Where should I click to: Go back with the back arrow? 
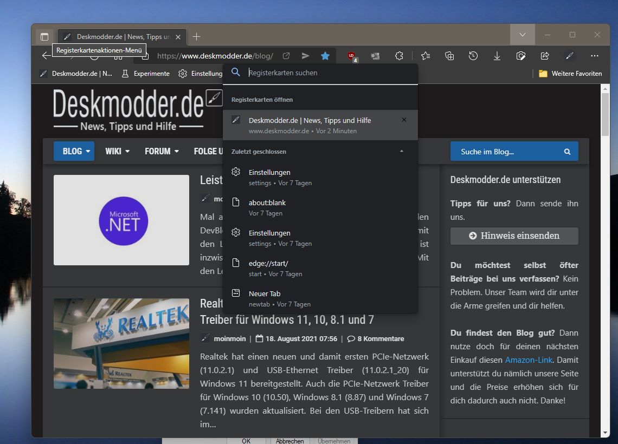coord(47,55)
